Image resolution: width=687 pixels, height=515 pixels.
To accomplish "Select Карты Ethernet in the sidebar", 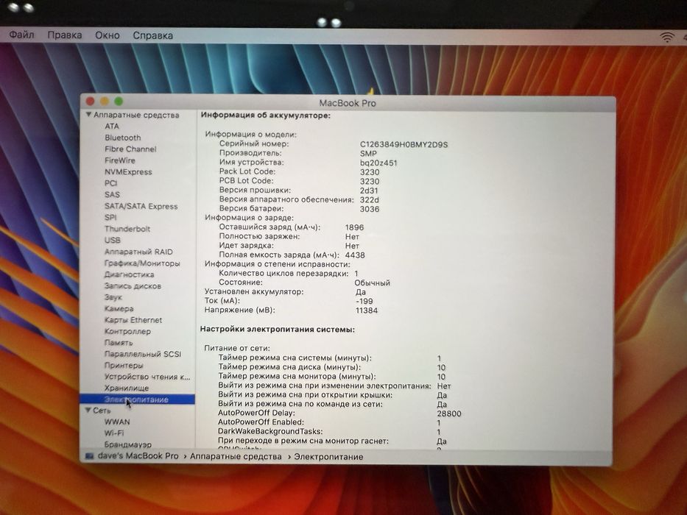I will point(133,320).
